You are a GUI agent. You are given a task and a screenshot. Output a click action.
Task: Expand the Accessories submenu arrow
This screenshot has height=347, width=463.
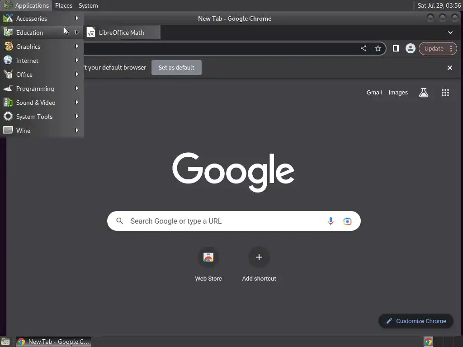pyautogui.click(x=77, y=18)
